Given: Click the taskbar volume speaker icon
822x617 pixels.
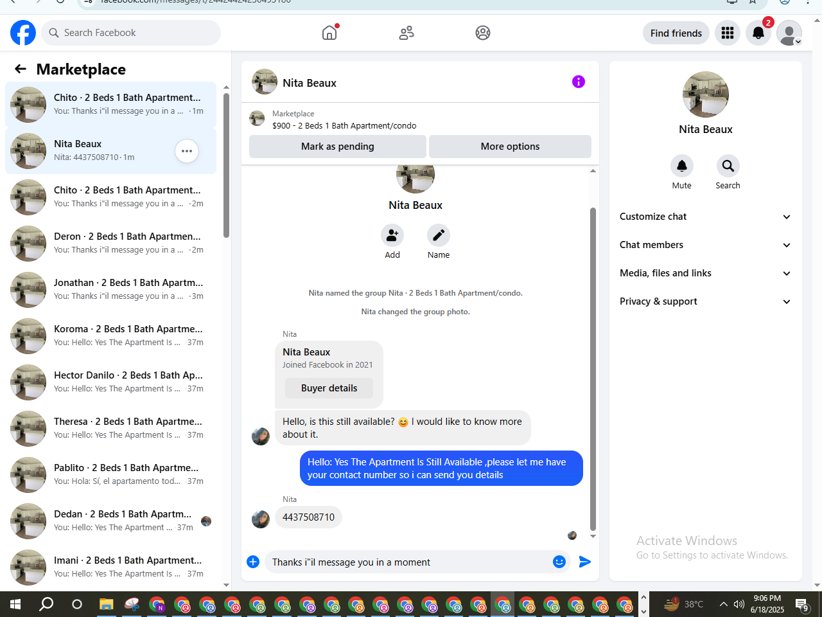Looking at the screenshot, I should pyautogui.click(x=739, y=604).
